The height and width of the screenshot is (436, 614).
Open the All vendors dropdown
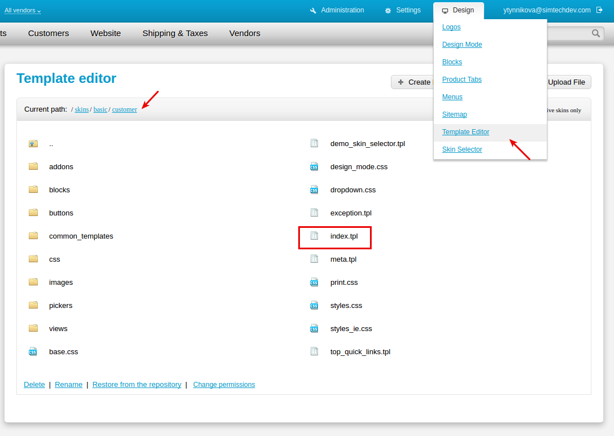[x=23, y=11]
